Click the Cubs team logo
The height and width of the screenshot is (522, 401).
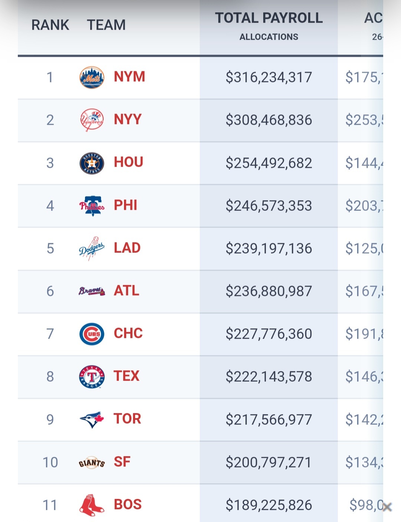pyautogui.click(x=92, y=334)
